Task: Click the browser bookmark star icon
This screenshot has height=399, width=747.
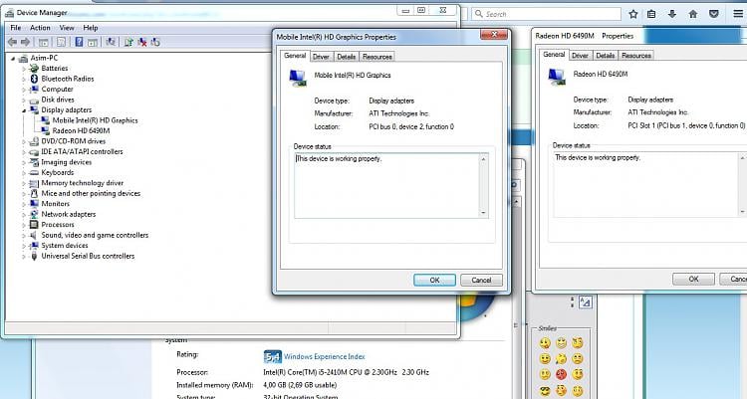Action: 633,14
